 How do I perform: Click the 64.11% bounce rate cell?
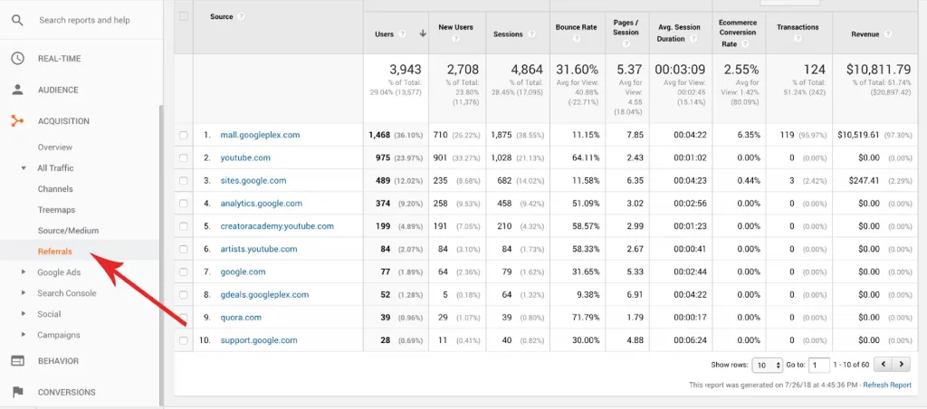click(x=586, y=157)
